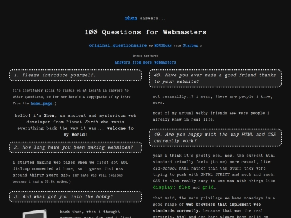Click the 'bonus features' caption

tap(145, 56)
